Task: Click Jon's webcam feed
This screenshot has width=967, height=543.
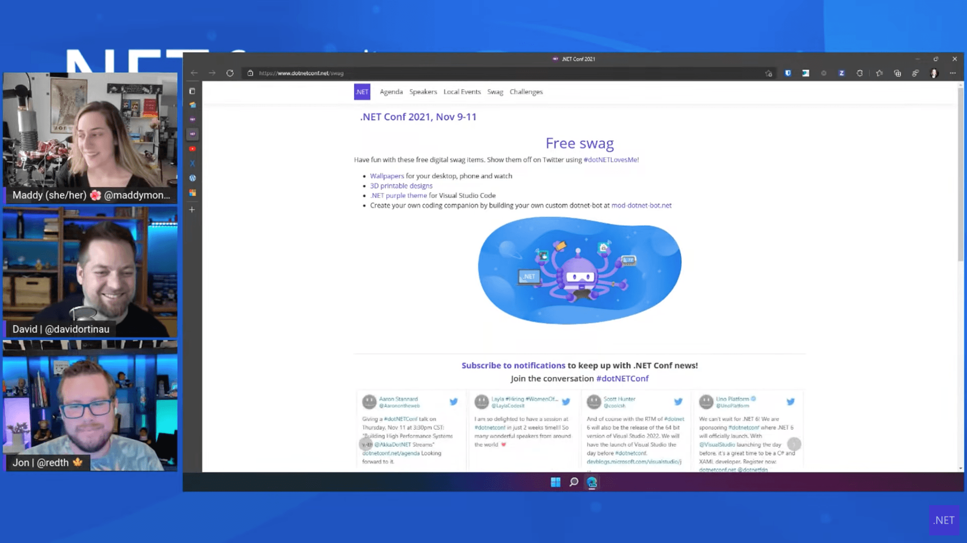Action: coord(90,406)
